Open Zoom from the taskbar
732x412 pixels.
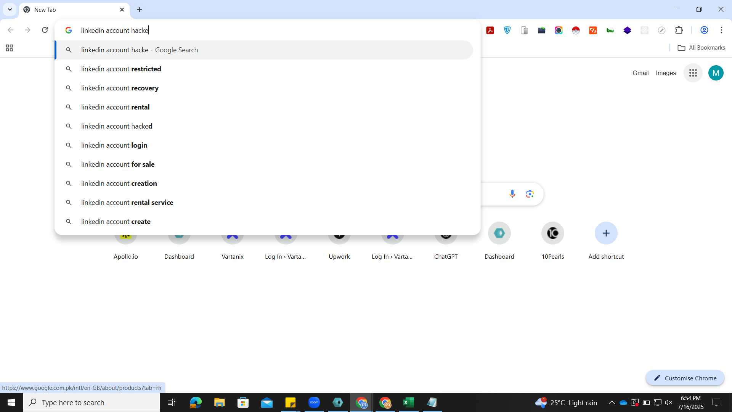[314, 402]
